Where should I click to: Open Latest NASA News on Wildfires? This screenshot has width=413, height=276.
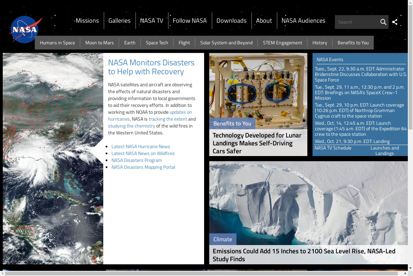pos(143,153)
